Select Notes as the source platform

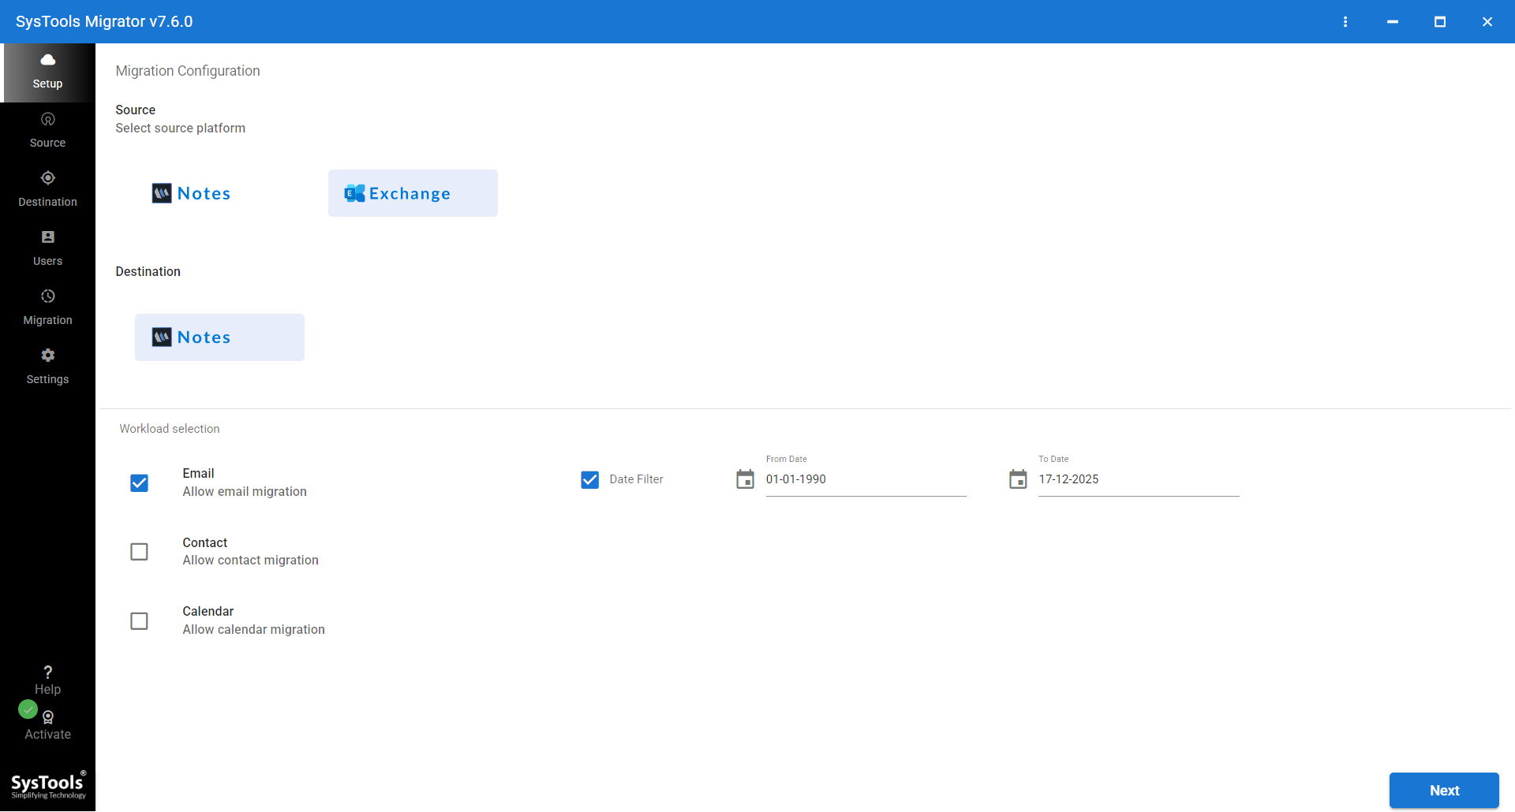click(x=190, y=193)
